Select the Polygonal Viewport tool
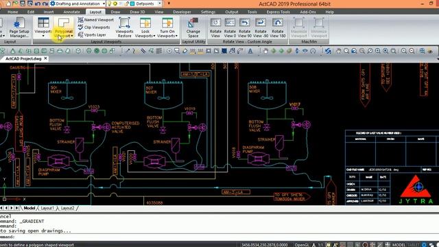Image resolution: width=439 pixels, height=247 pixels. click(x=64, y=27)
